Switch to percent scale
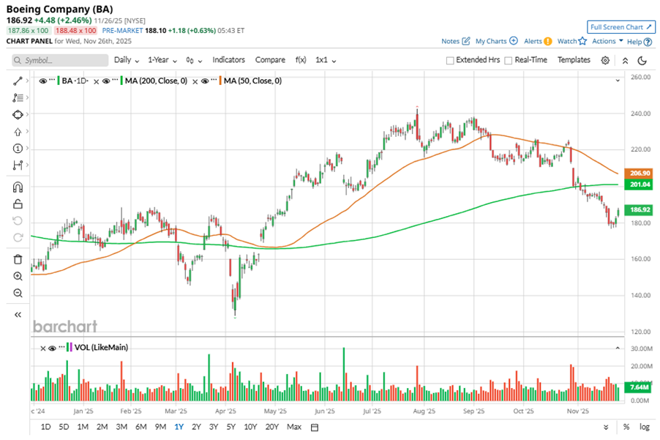660x440 pixels. click(x=626, y=427)
